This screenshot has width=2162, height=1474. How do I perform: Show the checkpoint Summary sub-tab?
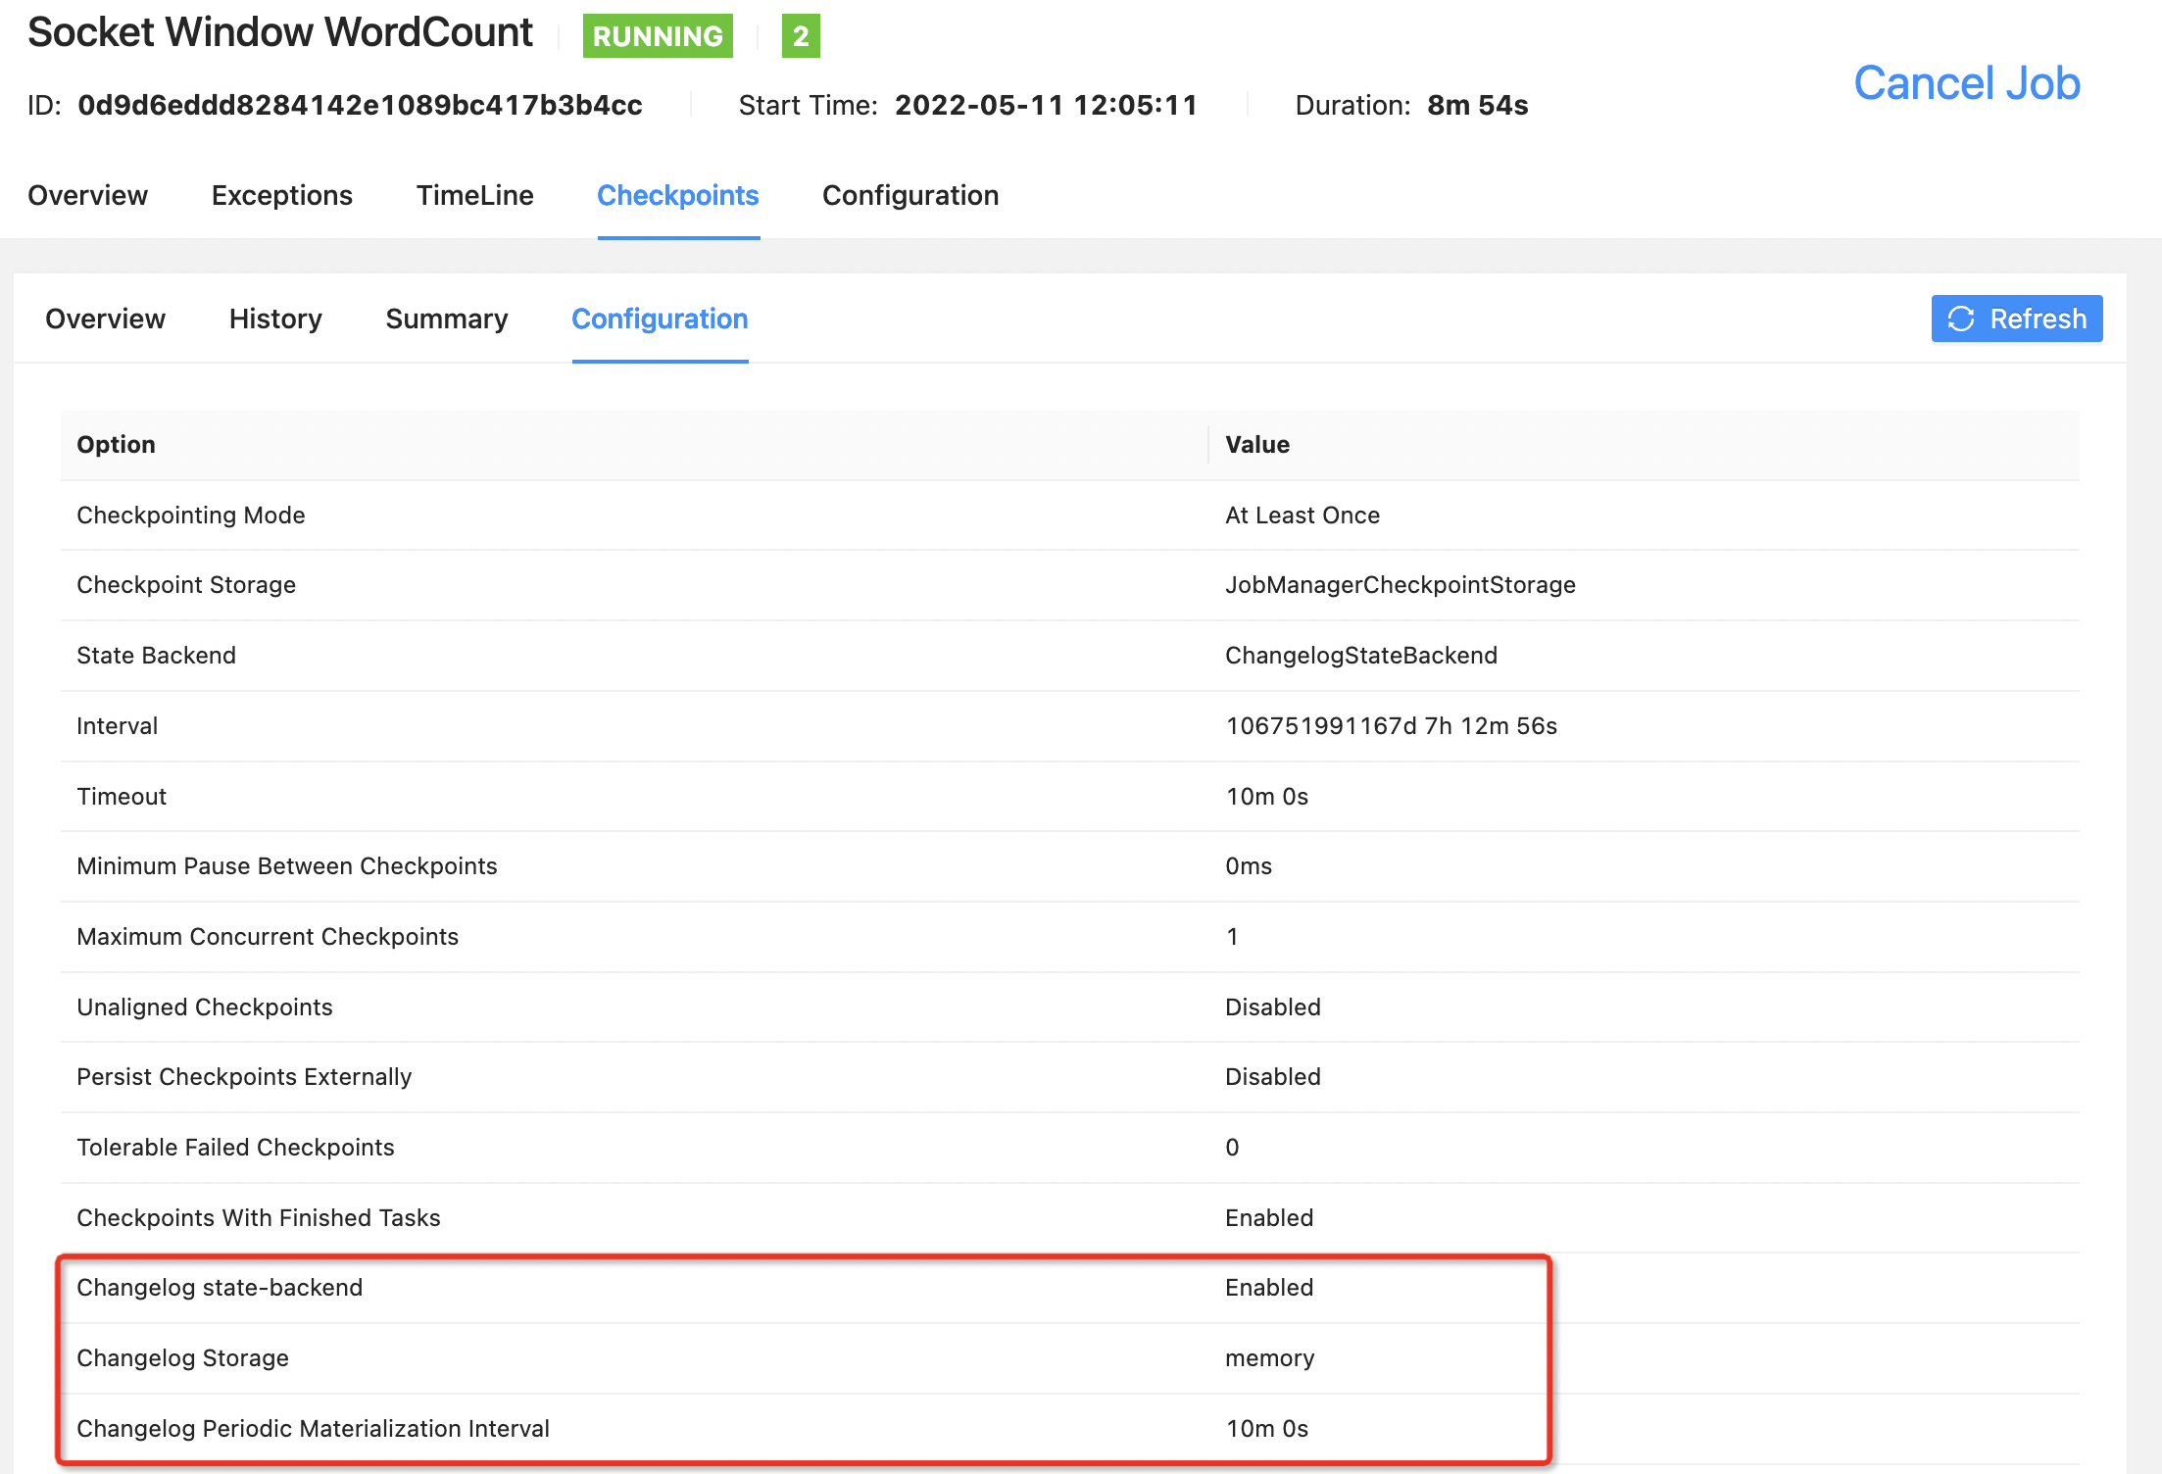coord(446,319)
